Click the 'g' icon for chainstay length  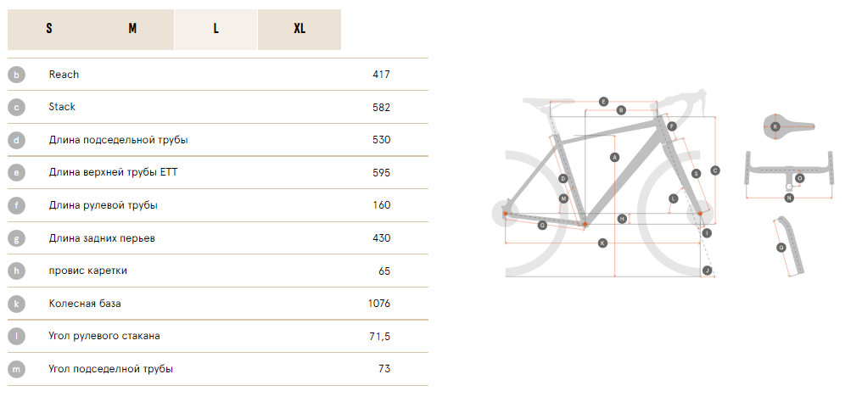pyautogui.click(x=16, y=238)
